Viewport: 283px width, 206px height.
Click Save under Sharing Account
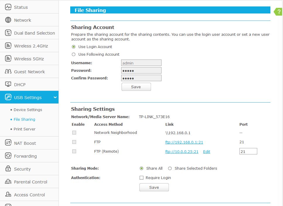[x=136, y=87]
